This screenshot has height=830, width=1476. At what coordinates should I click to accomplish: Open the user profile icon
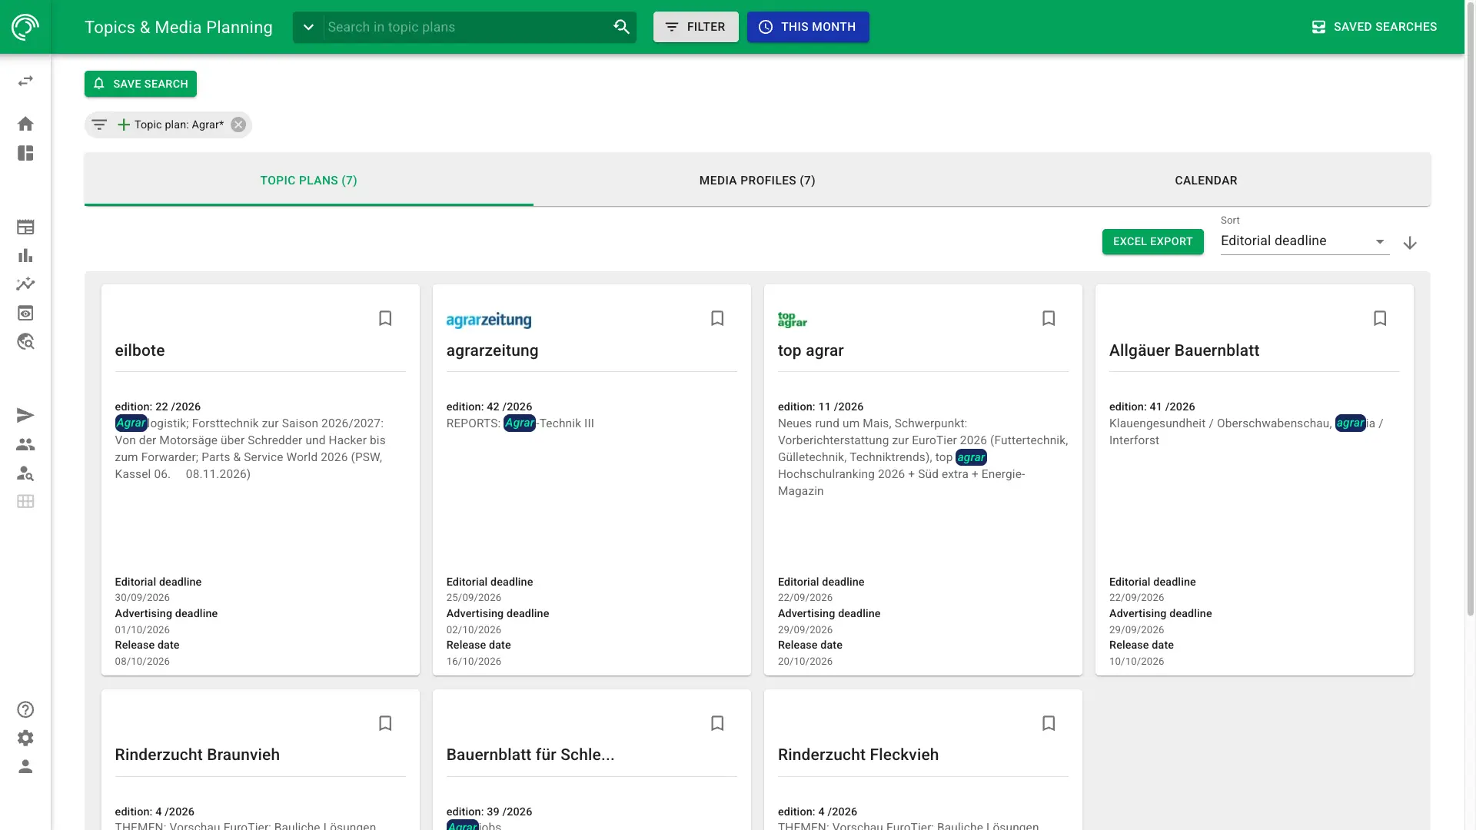coord(25,766)
